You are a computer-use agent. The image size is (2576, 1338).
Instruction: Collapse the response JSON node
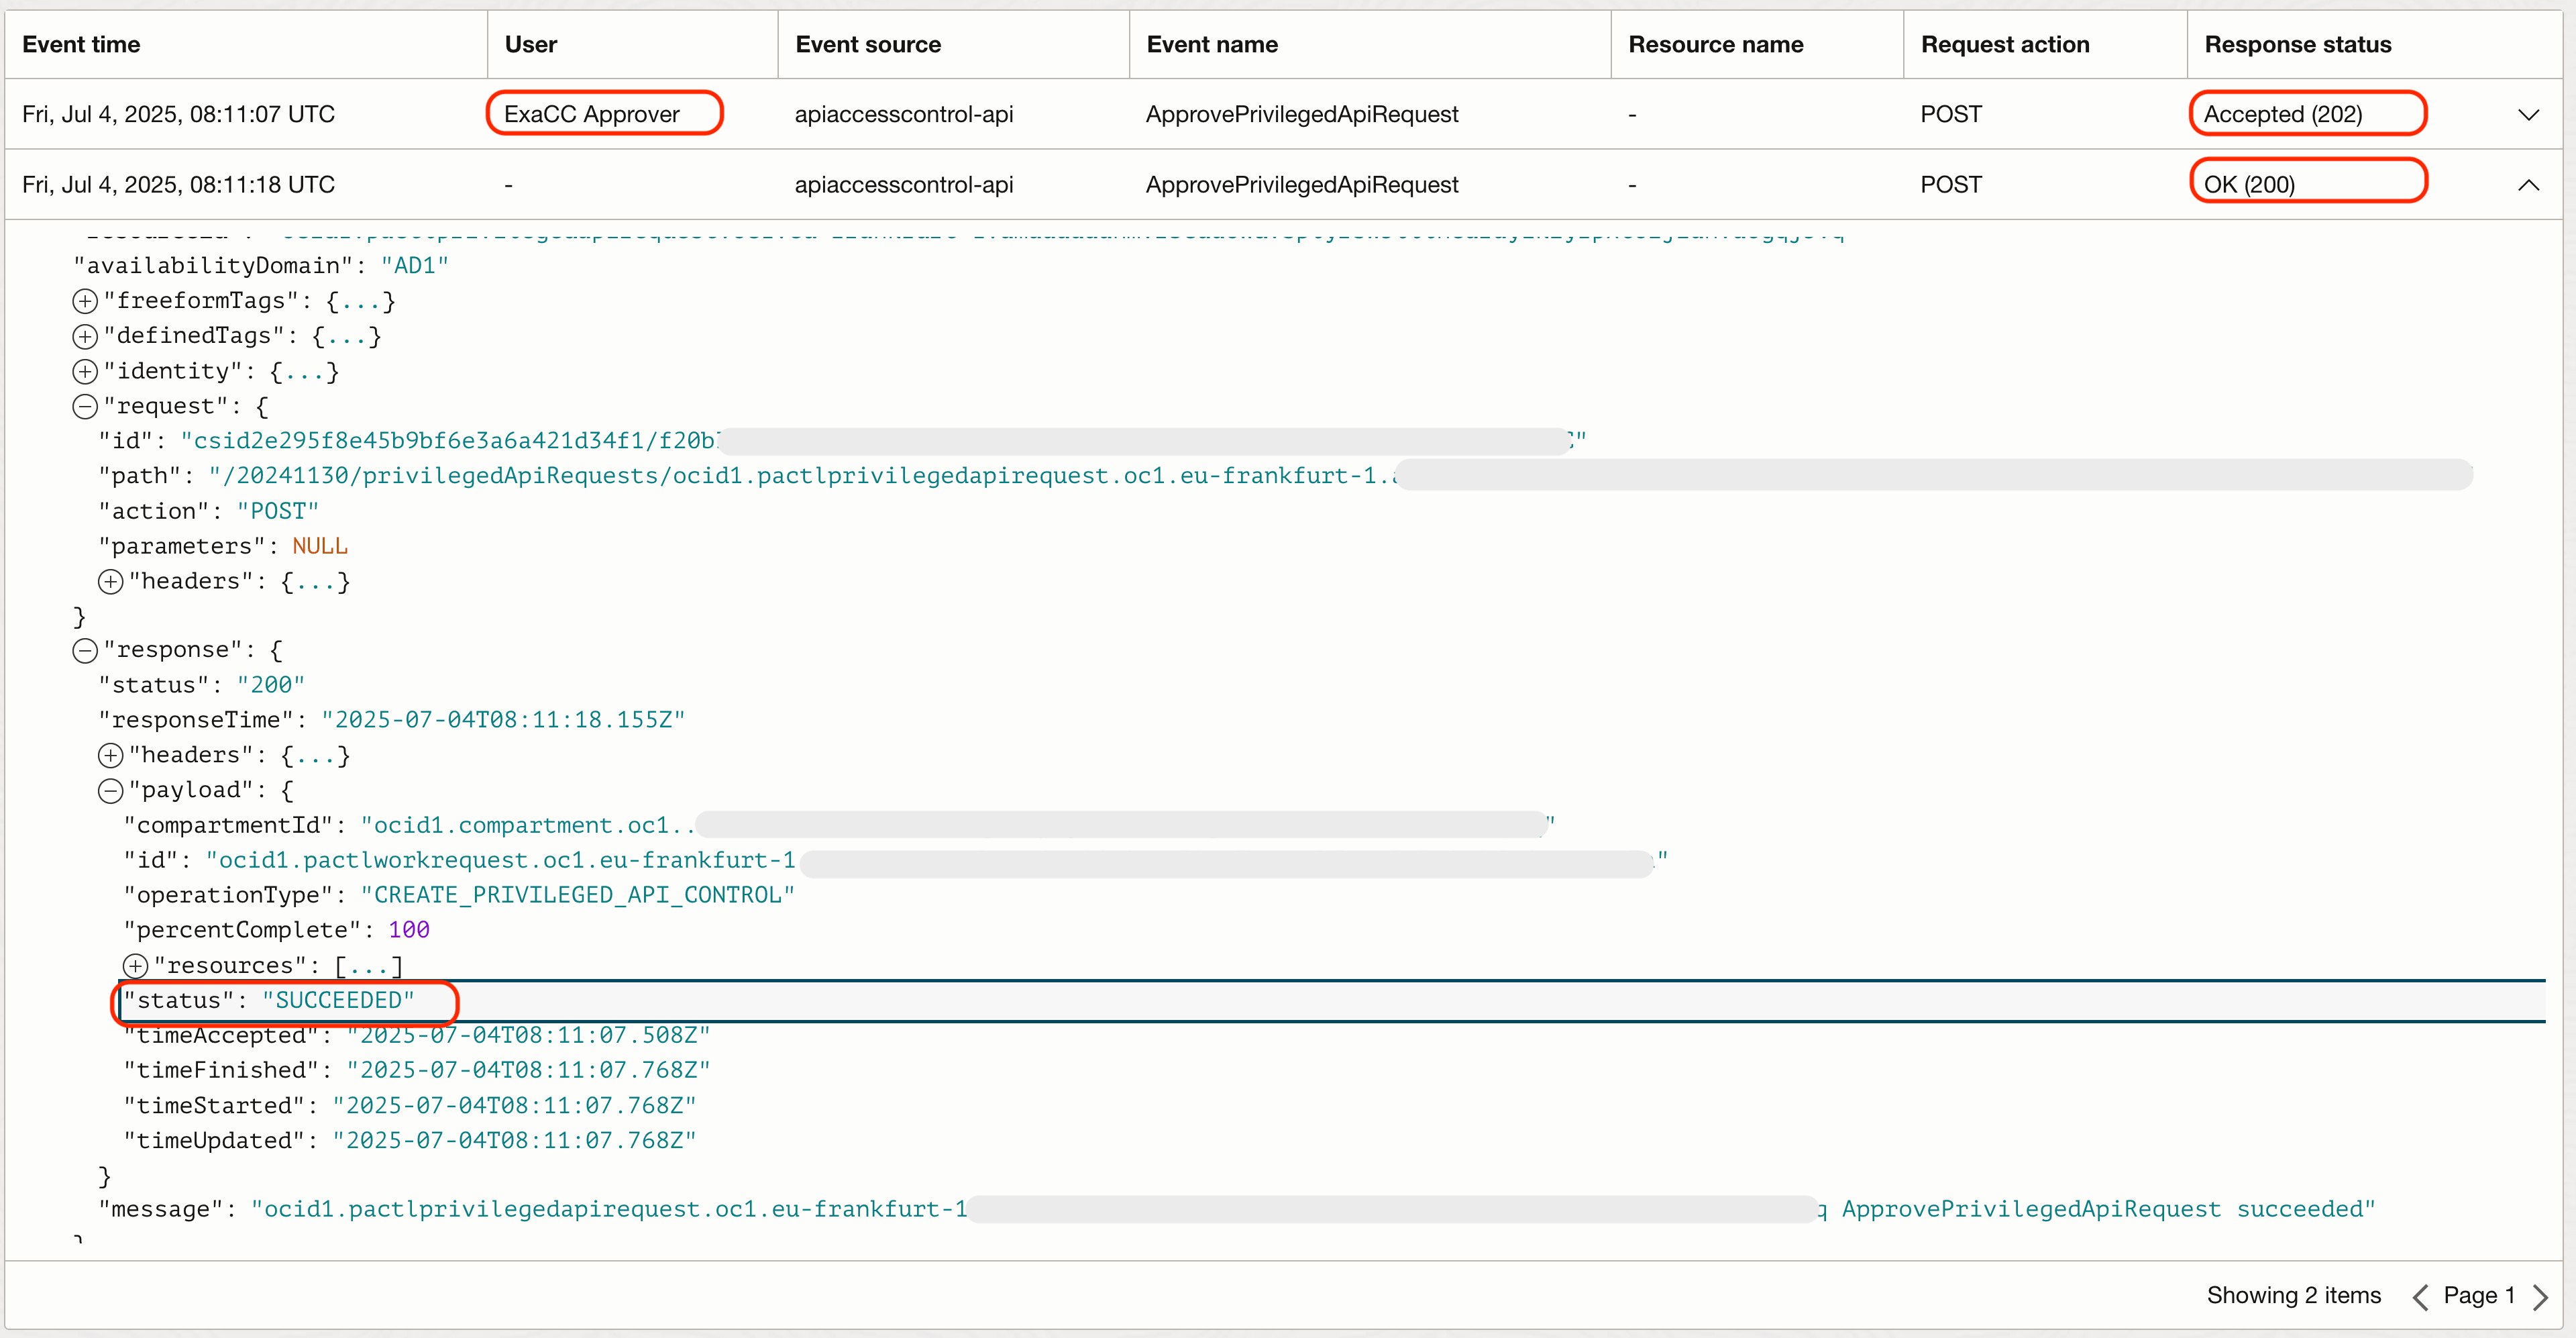[x=85, y=651]
